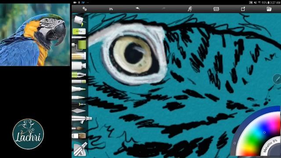
Task: Select the green Paint Roller tool
Action: pos(79,45)
